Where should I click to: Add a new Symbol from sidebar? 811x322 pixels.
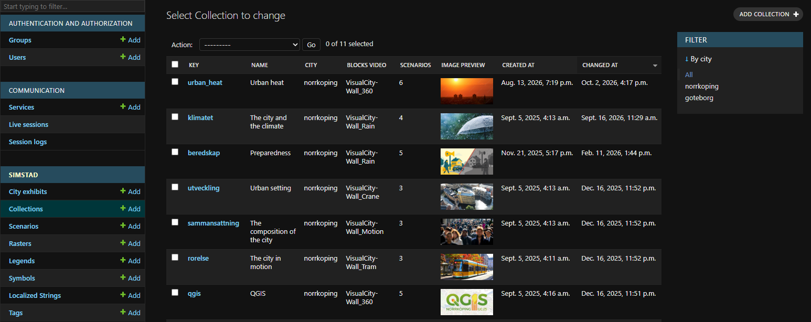point(130,278)
